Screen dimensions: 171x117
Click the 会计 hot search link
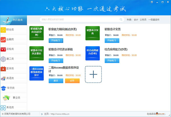(x=136, y=20)
